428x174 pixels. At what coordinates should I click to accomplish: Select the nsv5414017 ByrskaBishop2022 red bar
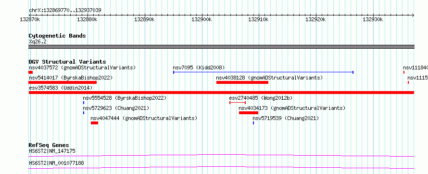(x=63, y=82)
